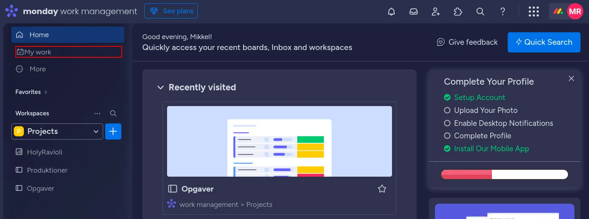The height and width of the screenshot is (219, 589).
Task: Click the invite members icon
Action: tap(436, 11)
